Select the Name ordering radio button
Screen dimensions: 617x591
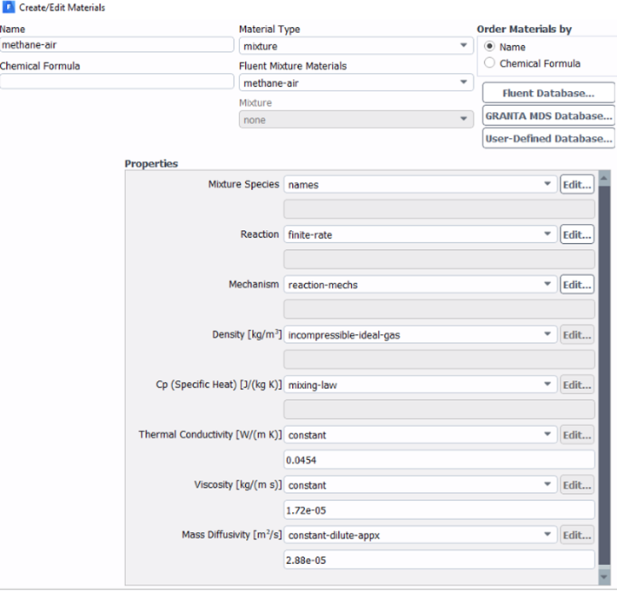[489, 46]
